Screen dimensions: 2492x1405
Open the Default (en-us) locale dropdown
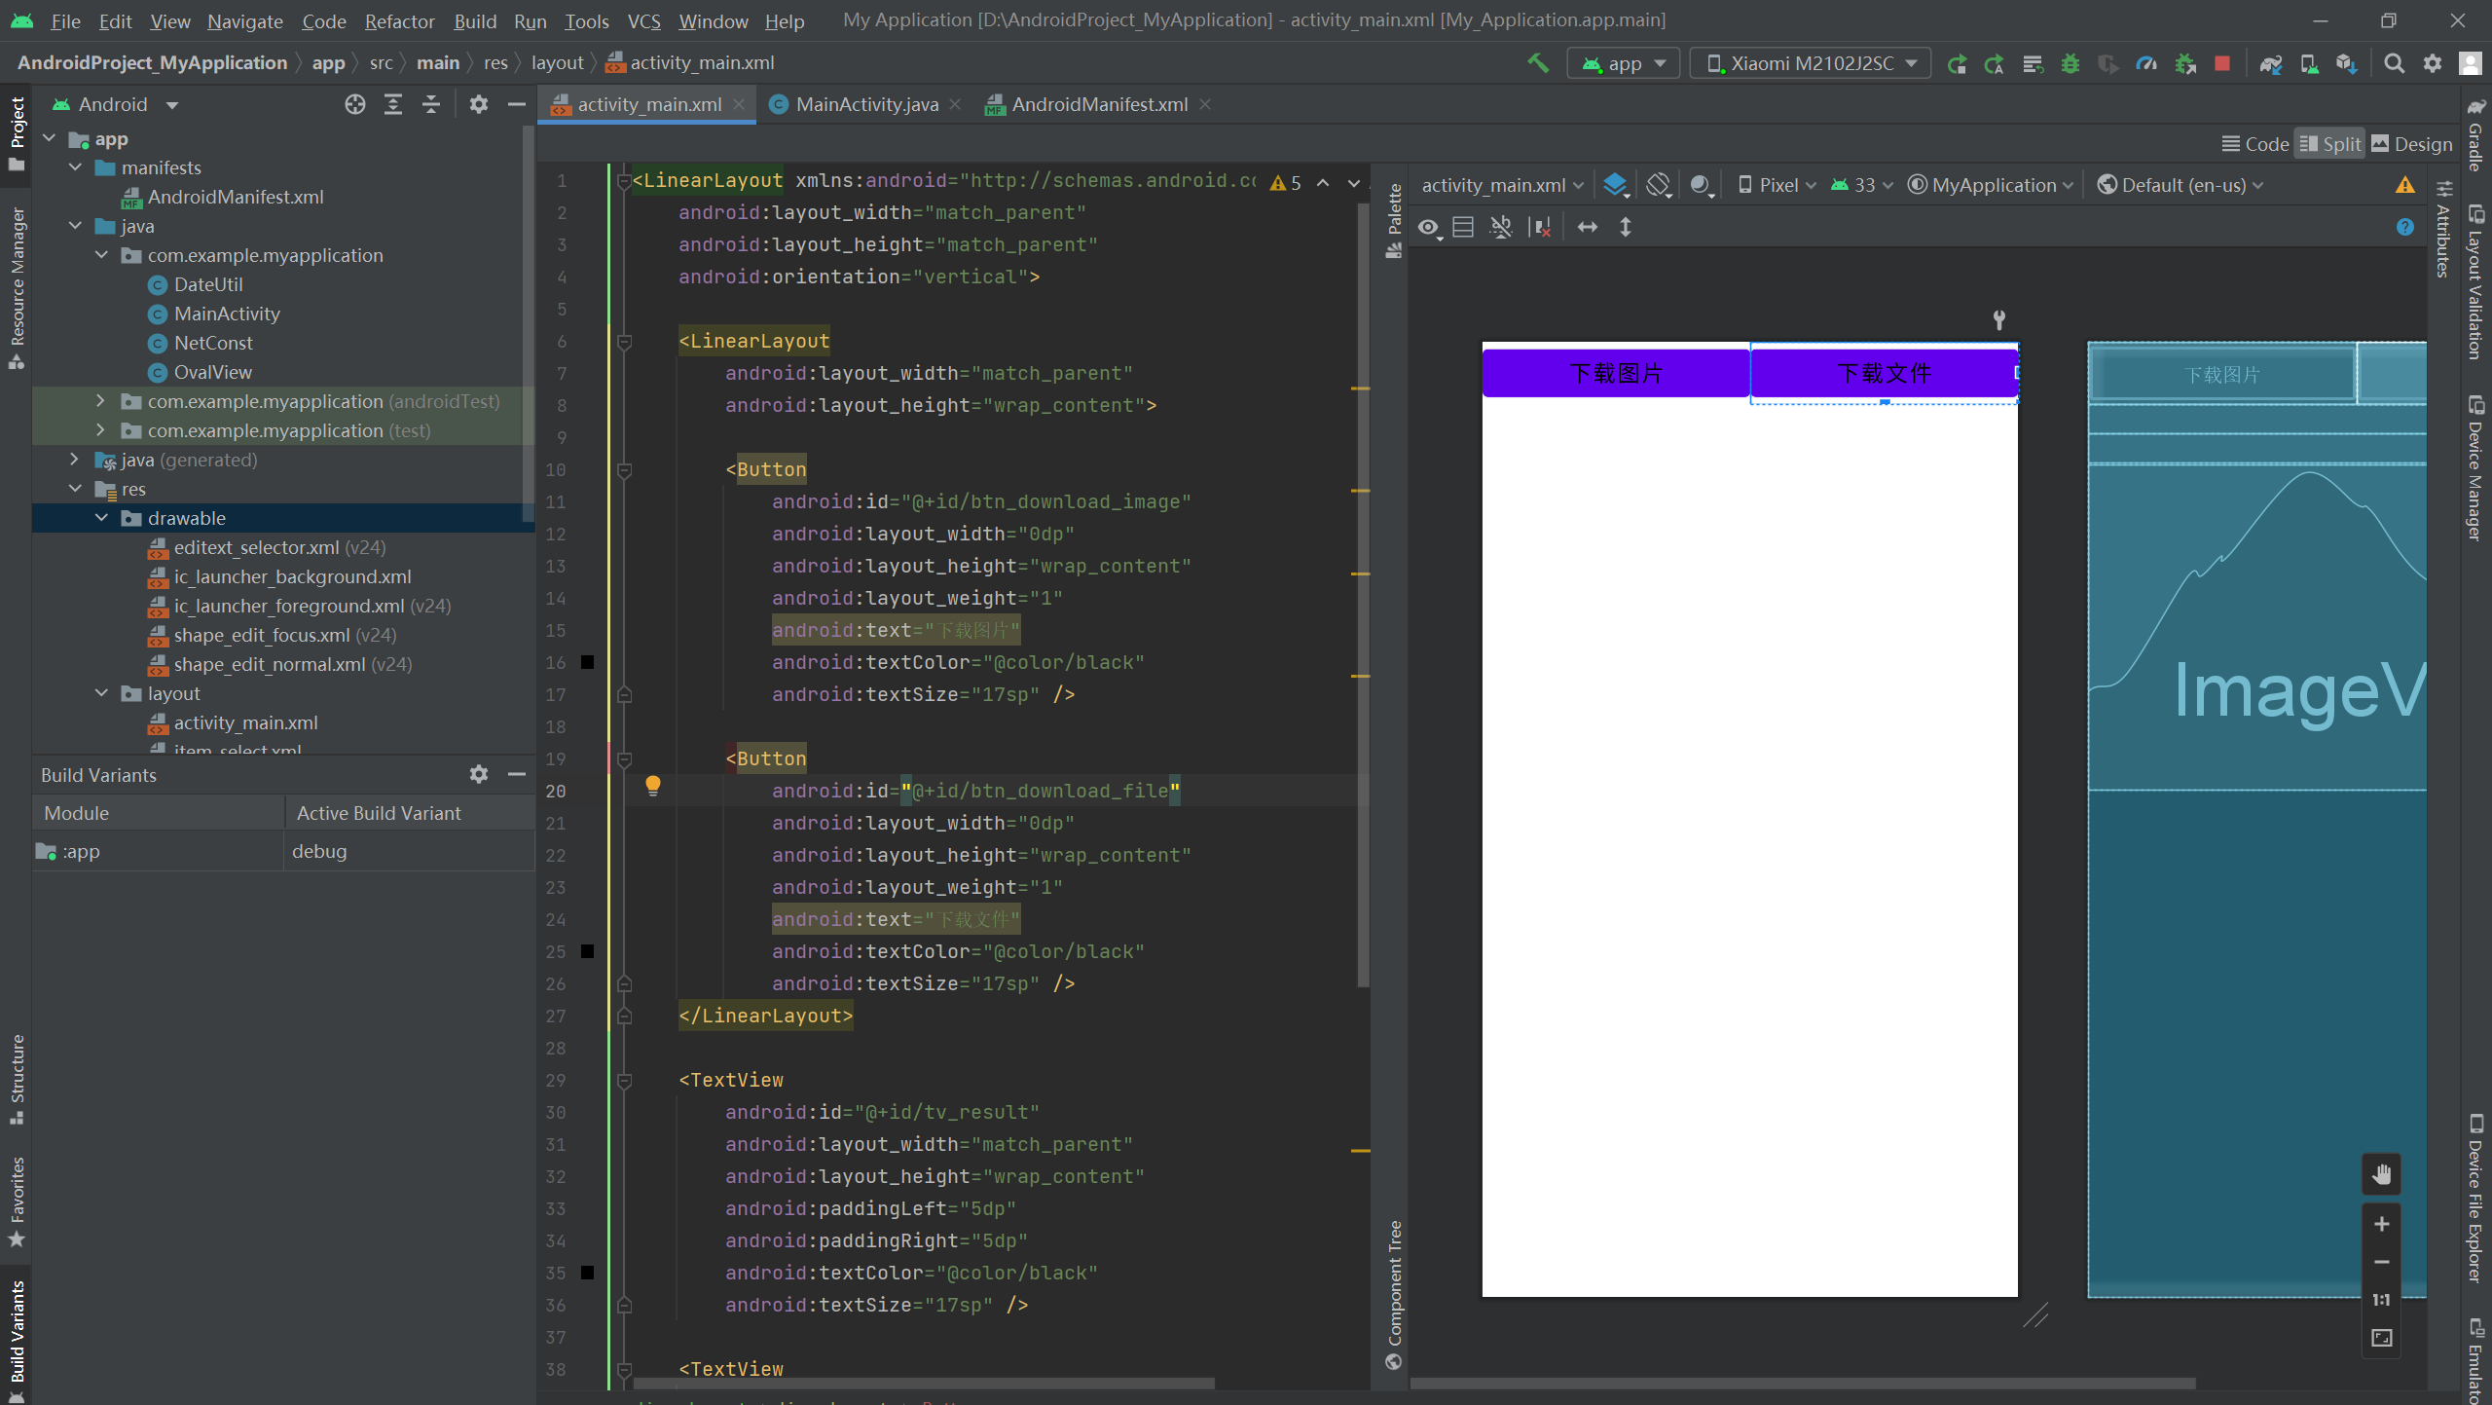[2180, 184]
